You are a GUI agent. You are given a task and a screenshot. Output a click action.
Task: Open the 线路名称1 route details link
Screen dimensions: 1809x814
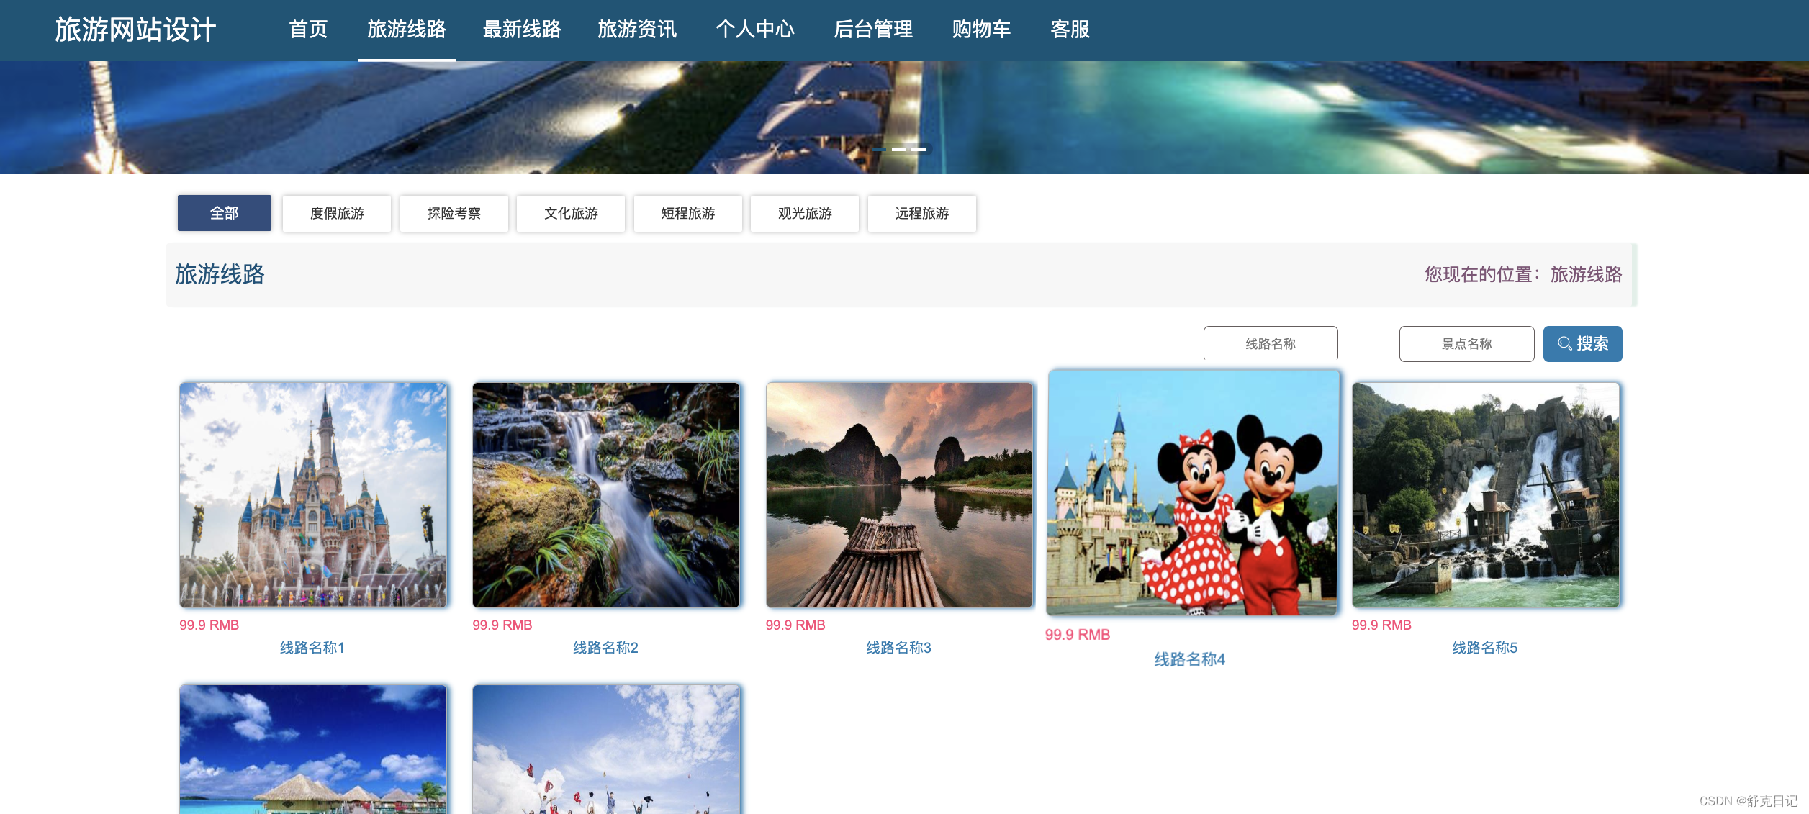click(x=312, y=647)
